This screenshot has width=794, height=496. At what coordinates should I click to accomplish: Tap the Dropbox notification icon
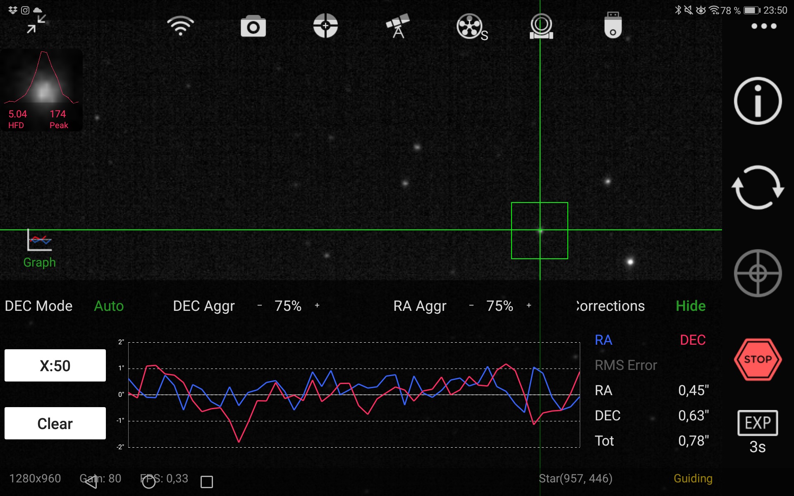[13, 10]
